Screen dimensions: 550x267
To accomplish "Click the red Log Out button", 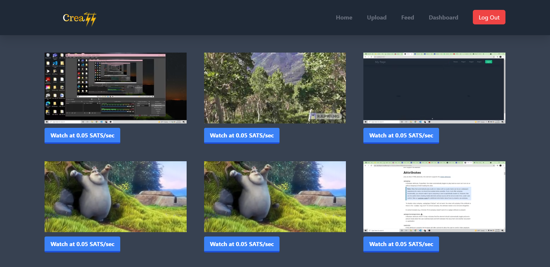I will click(x=489, y=17).
